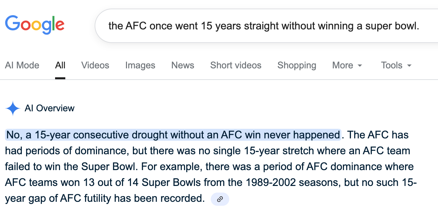Focus the Google search query field
This screenshot has width=438, height=216.
(x=264, y=26)
